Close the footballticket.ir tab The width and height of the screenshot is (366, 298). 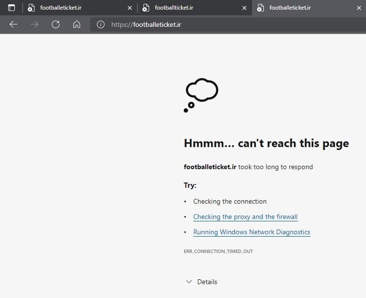(x=244, y=8)
